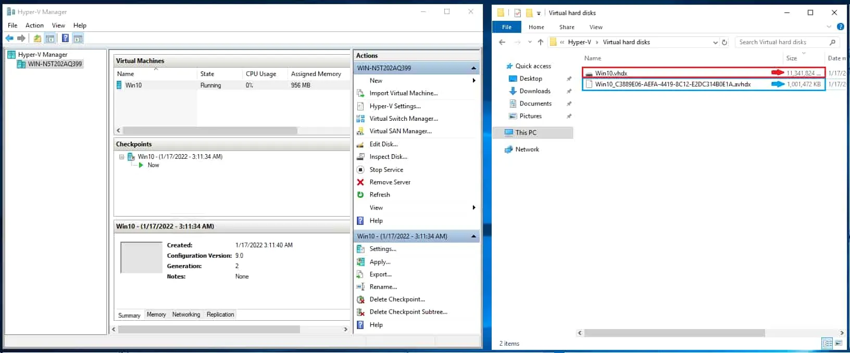Image resolution: width=850 pixels, height=353 pixels.
Task: Open the Share ribbon tab in Explorer
Action: (x=567, y=27)
